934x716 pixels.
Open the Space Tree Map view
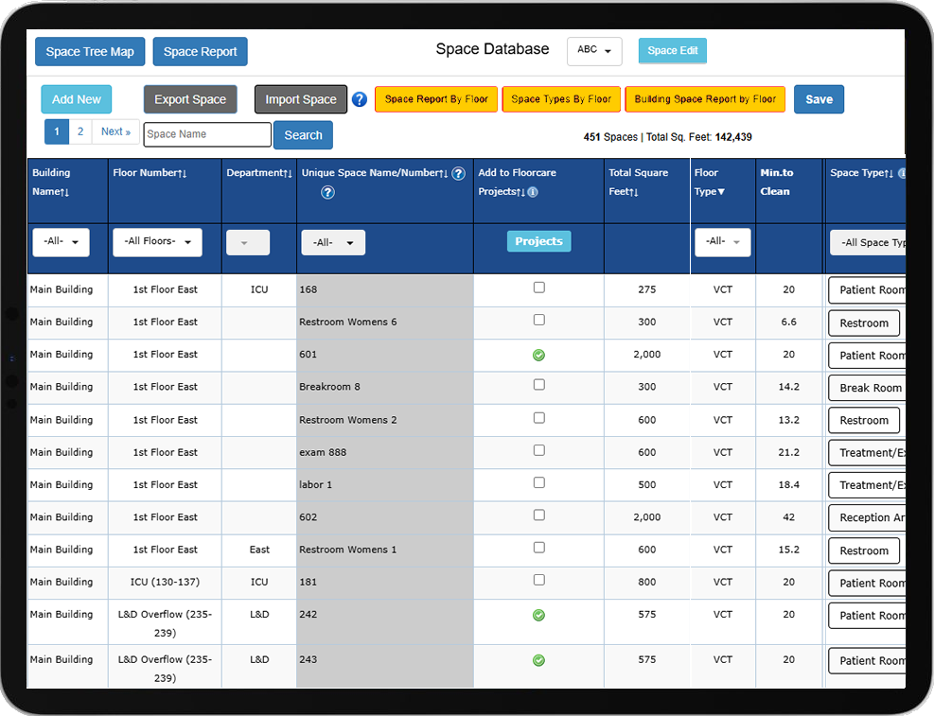click(90, 51)
